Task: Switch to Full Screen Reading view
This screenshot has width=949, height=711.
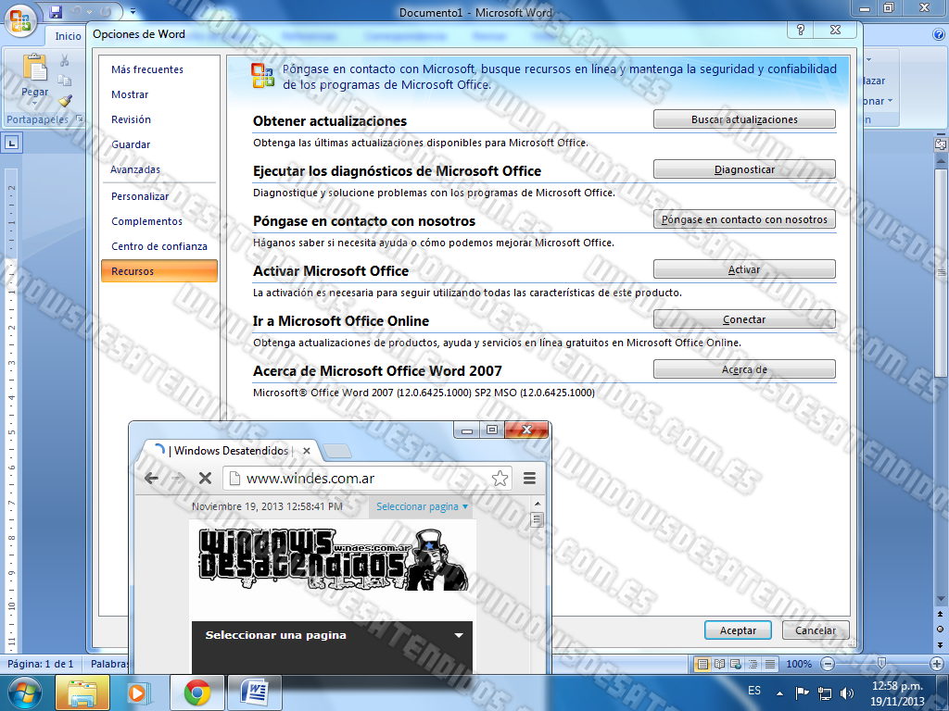Action: point(719,664)
